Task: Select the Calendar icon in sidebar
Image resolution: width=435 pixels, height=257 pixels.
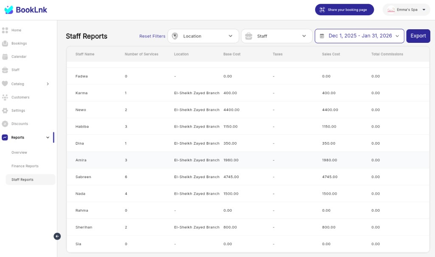Action: click(x=5, y=57)
